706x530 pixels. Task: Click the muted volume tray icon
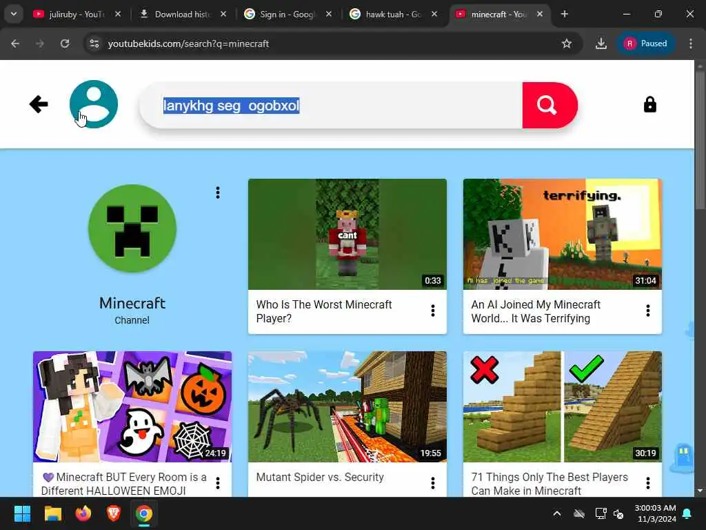(x=618, y=513)
